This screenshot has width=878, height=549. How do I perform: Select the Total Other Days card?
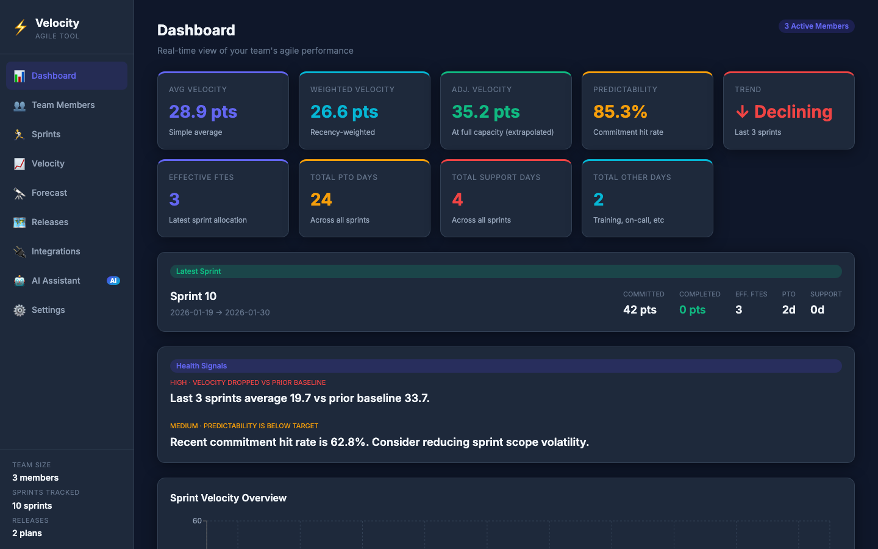[x=648, y=198]
